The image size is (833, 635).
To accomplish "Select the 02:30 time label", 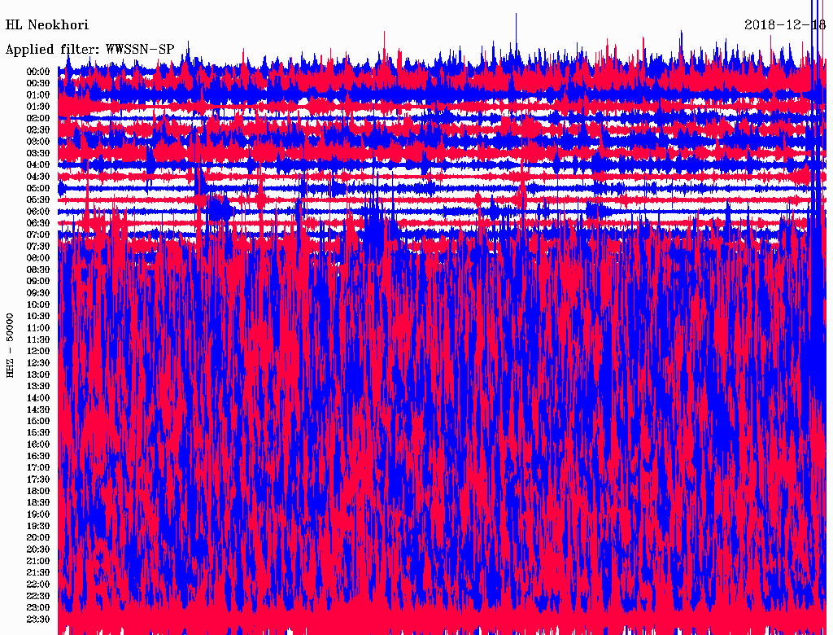I will pos(38,130).
